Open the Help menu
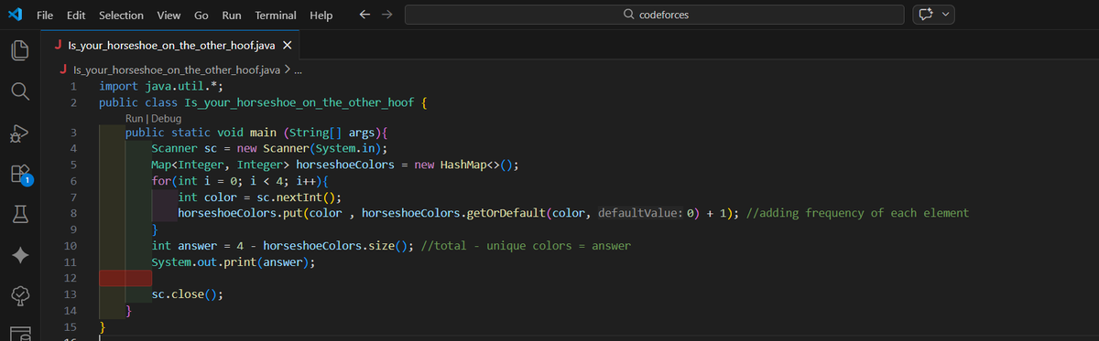The height and width of the screenshot is (341, 1099). tap(321, 16)
